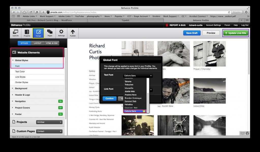Open the Text Font dropdown
This screenshot has height=152, width=260.
[138, 76]
